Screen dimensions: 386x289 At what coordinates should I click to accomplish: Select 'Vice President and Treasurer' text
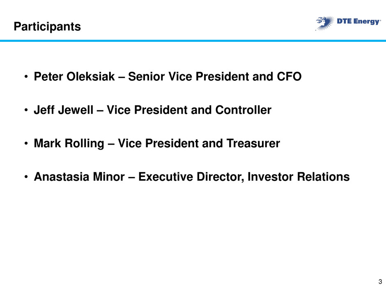(199, 143)
